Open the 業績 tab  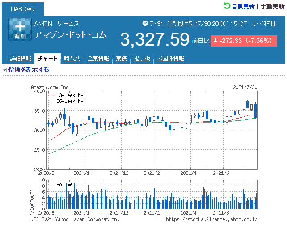[121, 59]
